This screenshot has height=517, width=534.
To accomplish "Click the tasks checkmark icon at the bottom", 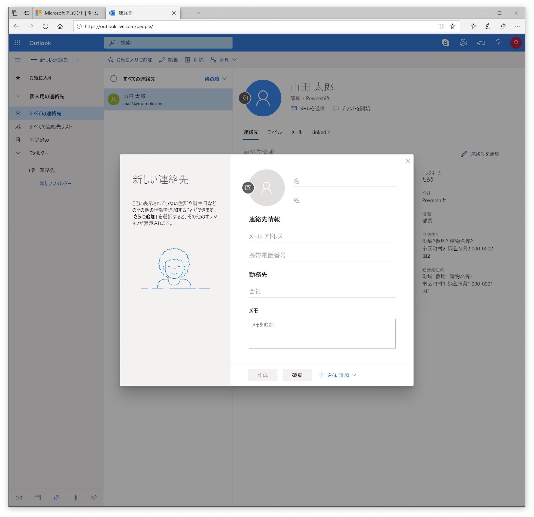I will click(x=93, y=497).
